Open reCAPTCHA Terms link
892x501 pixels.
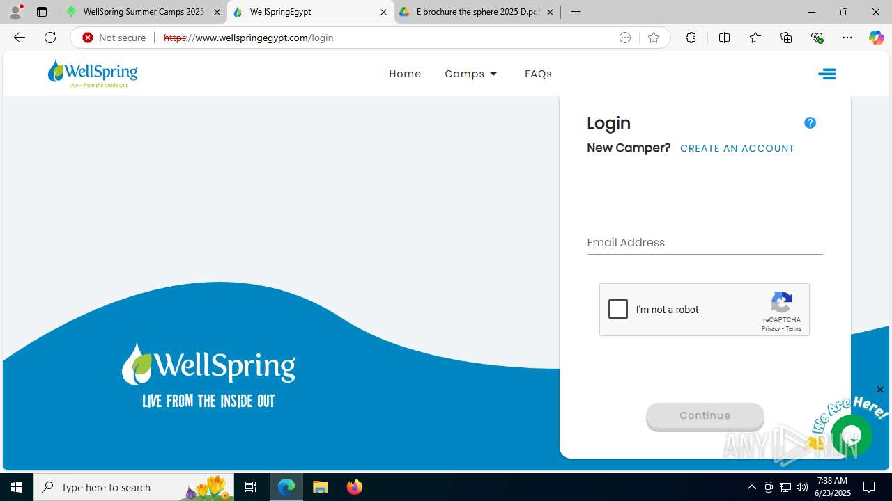coord(794,328)
